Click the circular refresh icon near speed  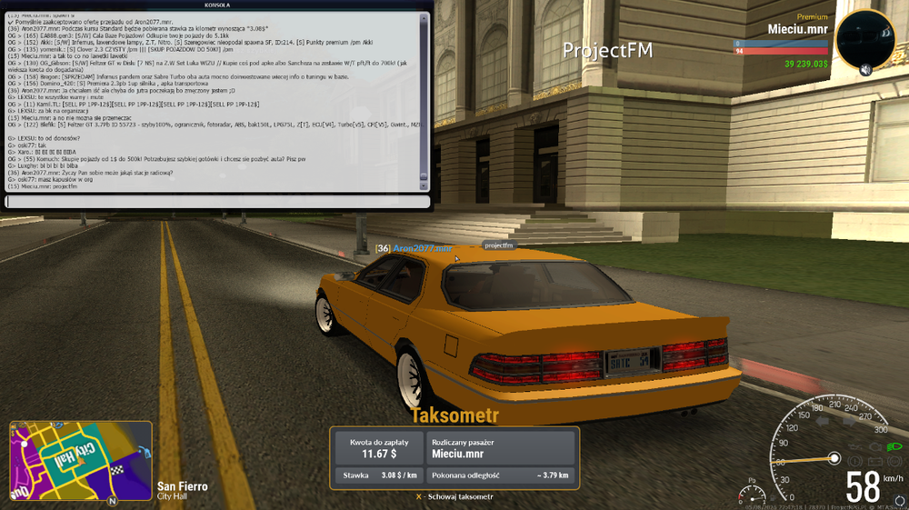[900, 500]
